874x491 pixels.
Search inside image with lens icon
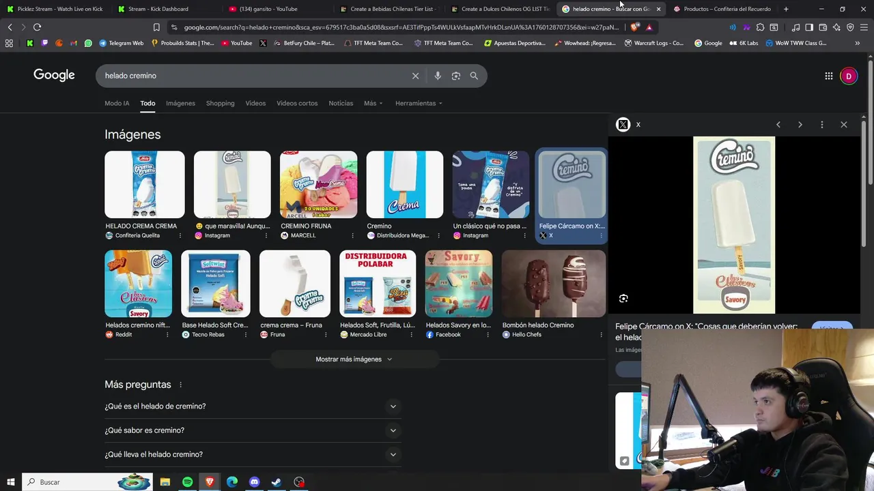coord(623,299)
